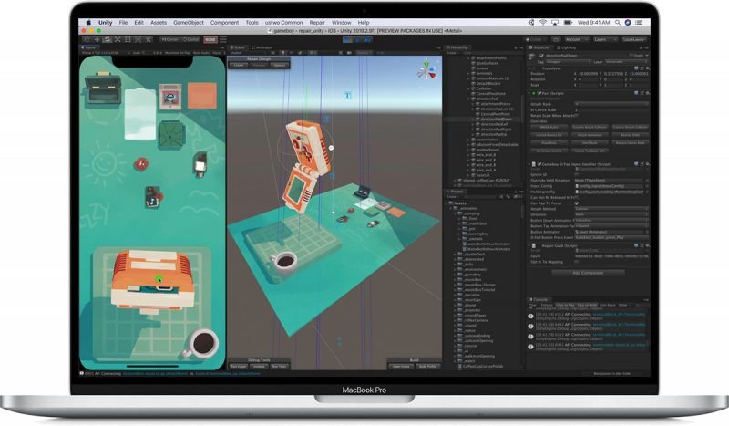This screenshot has height=426, width=729.
Task: Switch to the Animator tab
Action: 262,47
